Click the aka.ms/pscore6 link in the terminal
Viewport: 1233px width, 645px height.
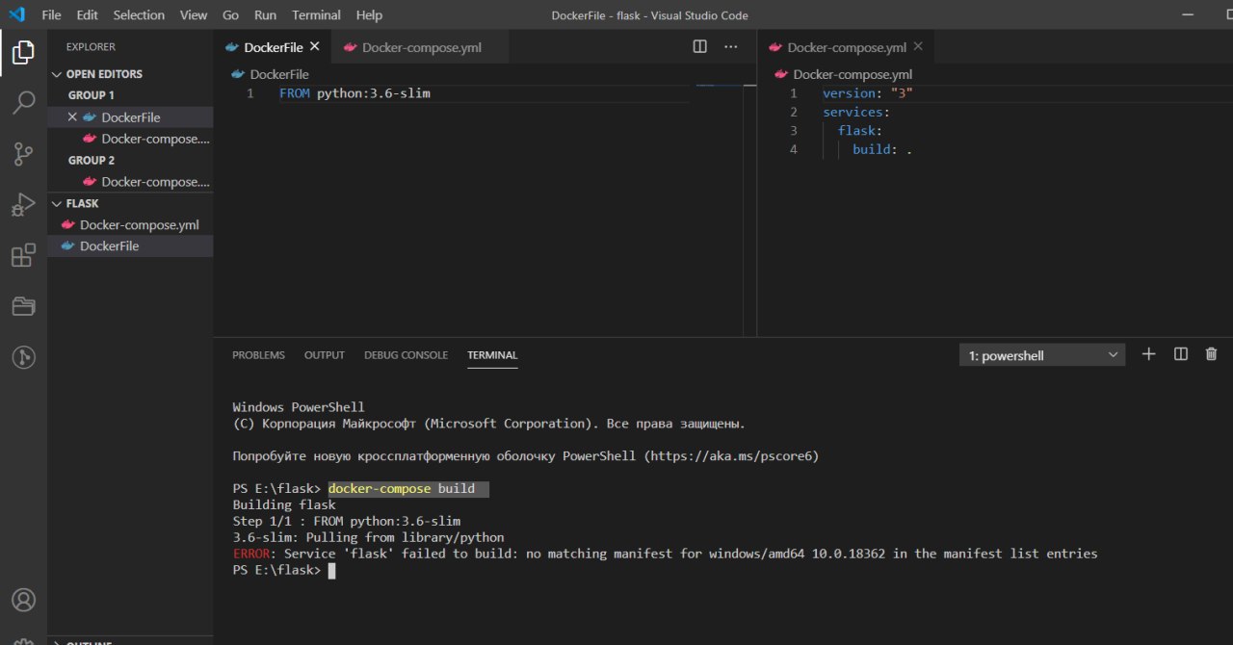[x=731, y=456]
